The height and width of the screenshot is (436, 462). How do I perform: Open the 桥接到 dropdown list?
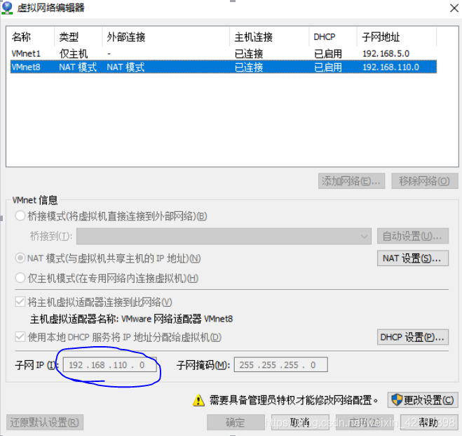pyautogui.click(x=224, y=237)
